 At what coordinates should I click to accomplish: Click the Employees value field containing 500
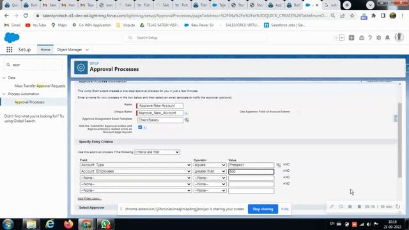click(x=251, y=171)
